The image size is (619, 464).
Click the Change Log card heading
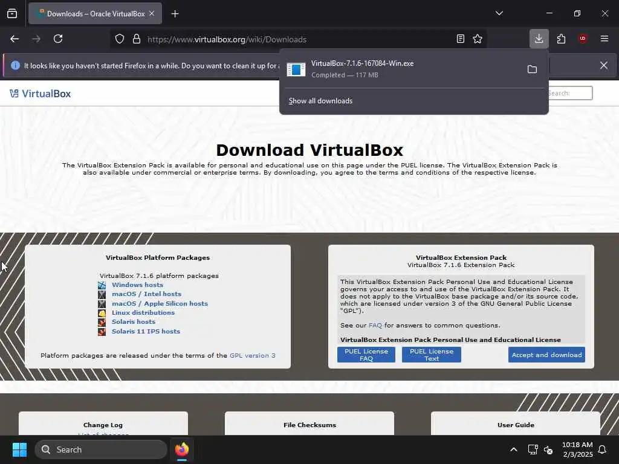103,425
